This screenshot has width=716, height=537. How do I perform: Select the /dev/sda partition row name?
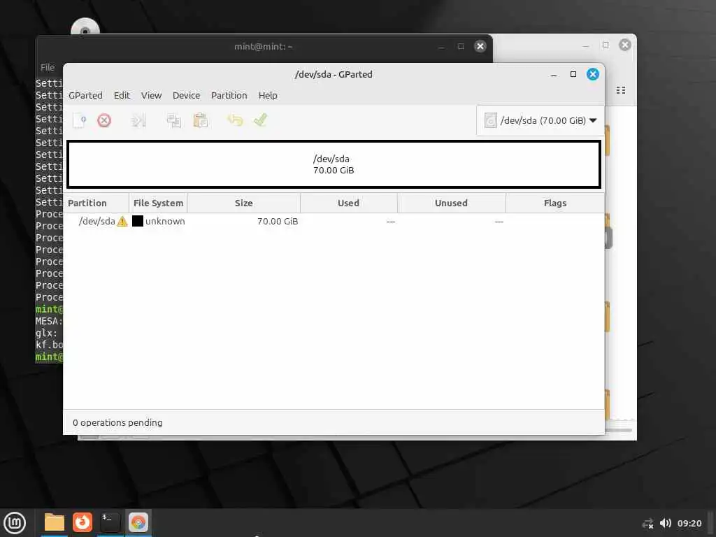(x=96, y=222)
